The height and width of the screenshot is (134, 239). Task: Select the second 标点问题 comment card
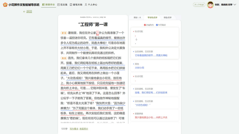click(x=155, y=78)
